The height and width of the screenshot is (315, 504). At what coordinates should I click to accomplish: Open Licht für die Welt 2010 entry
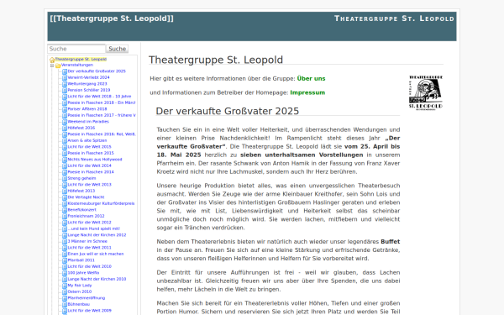click(x=89, y=266)
